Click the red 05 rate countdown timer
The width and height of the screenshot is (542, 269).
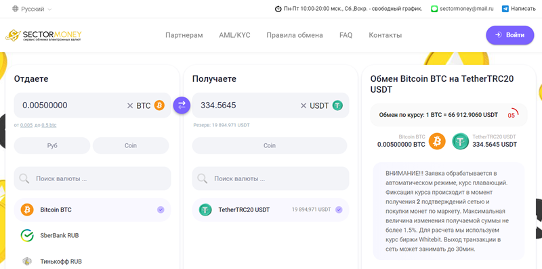click(513, 114)
